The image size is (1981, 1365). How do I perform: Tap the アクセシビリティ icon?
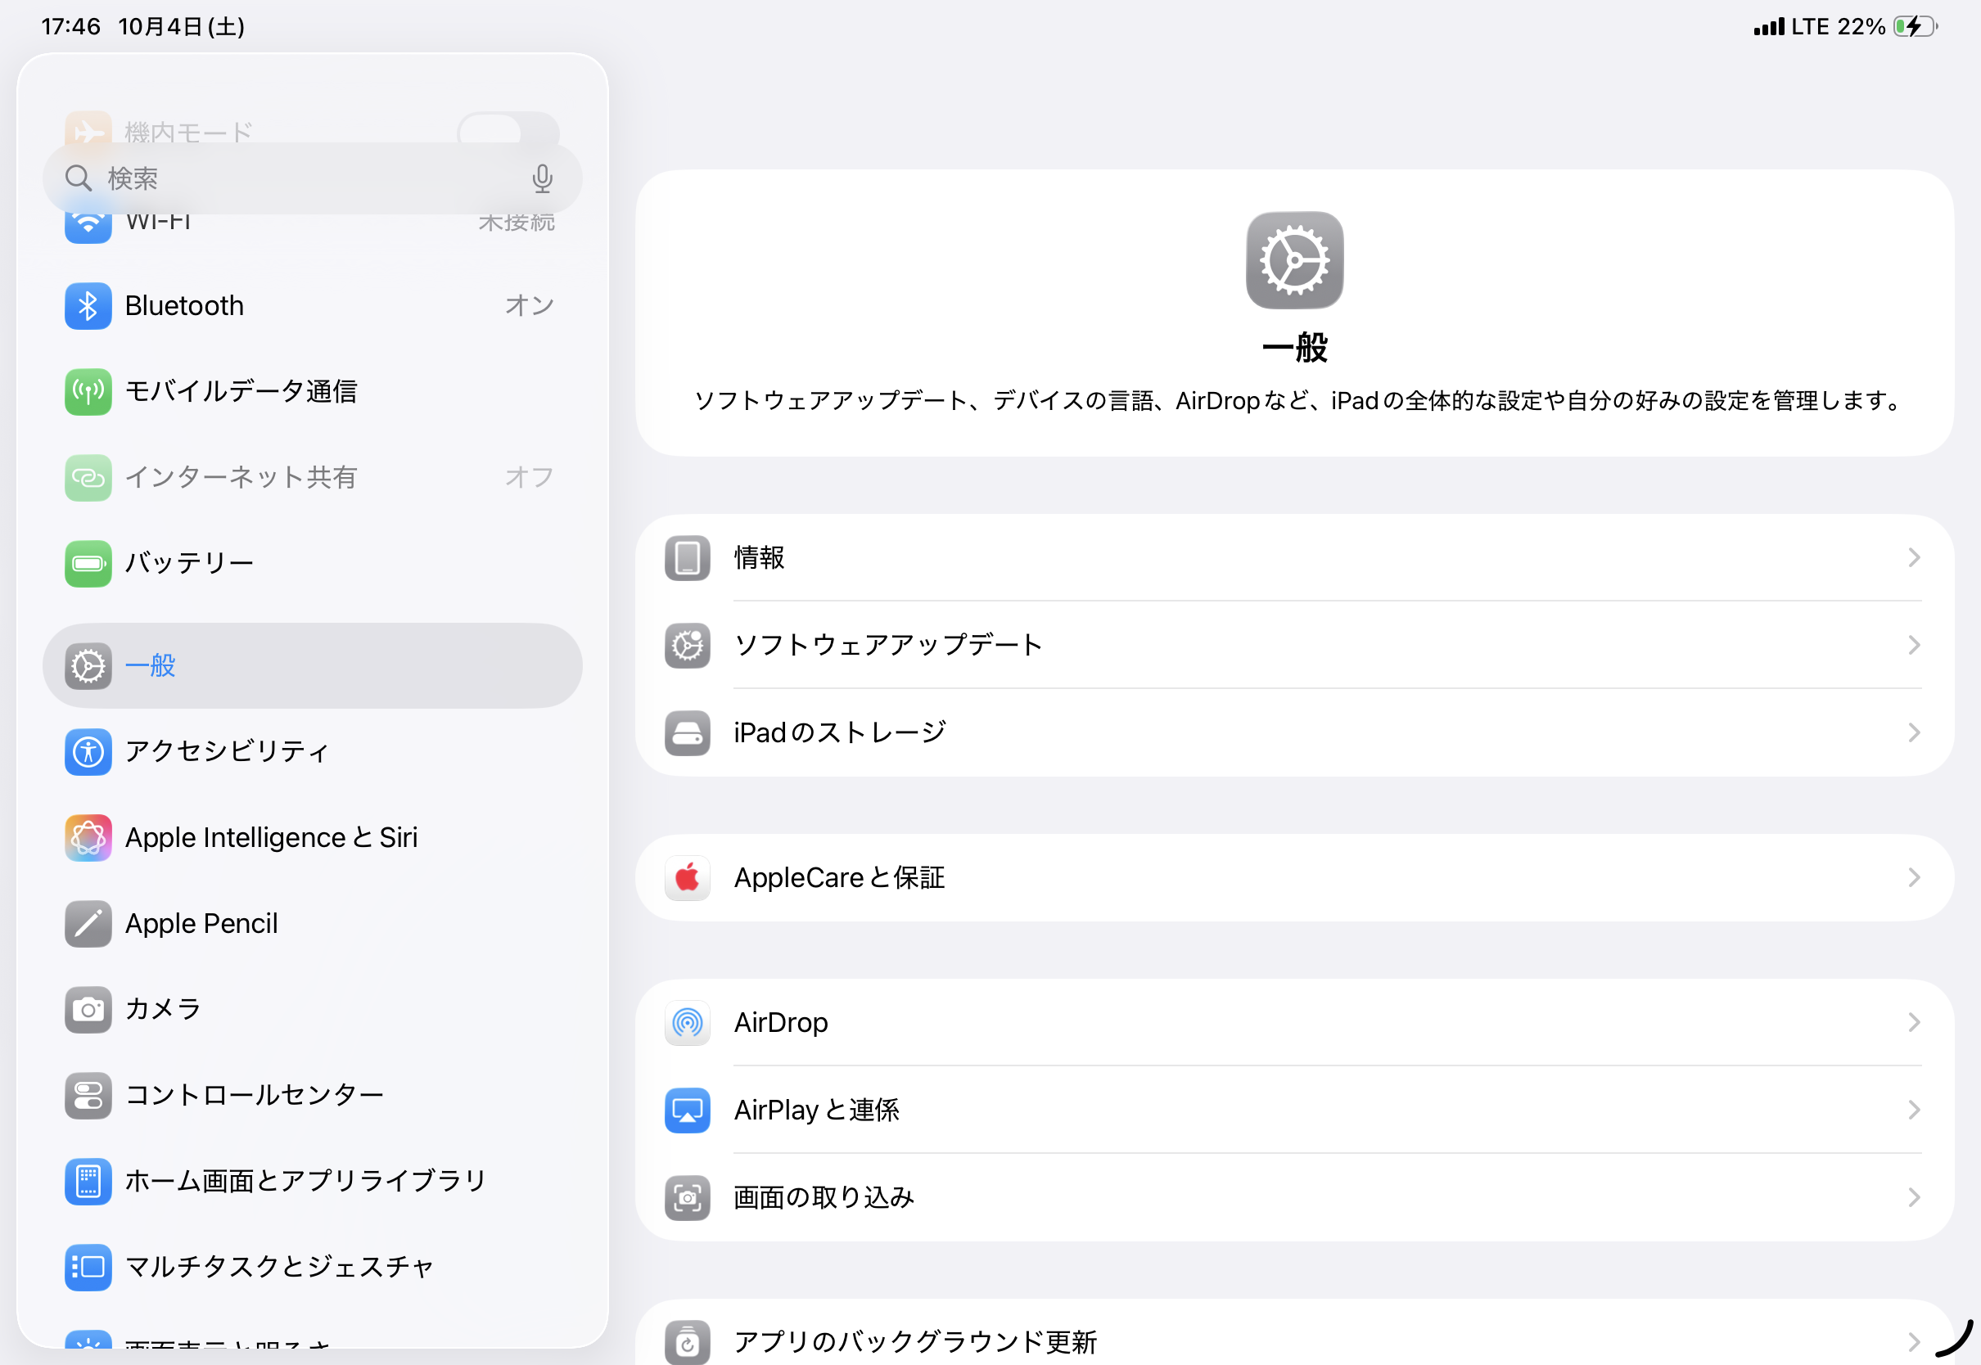point(88,752)
